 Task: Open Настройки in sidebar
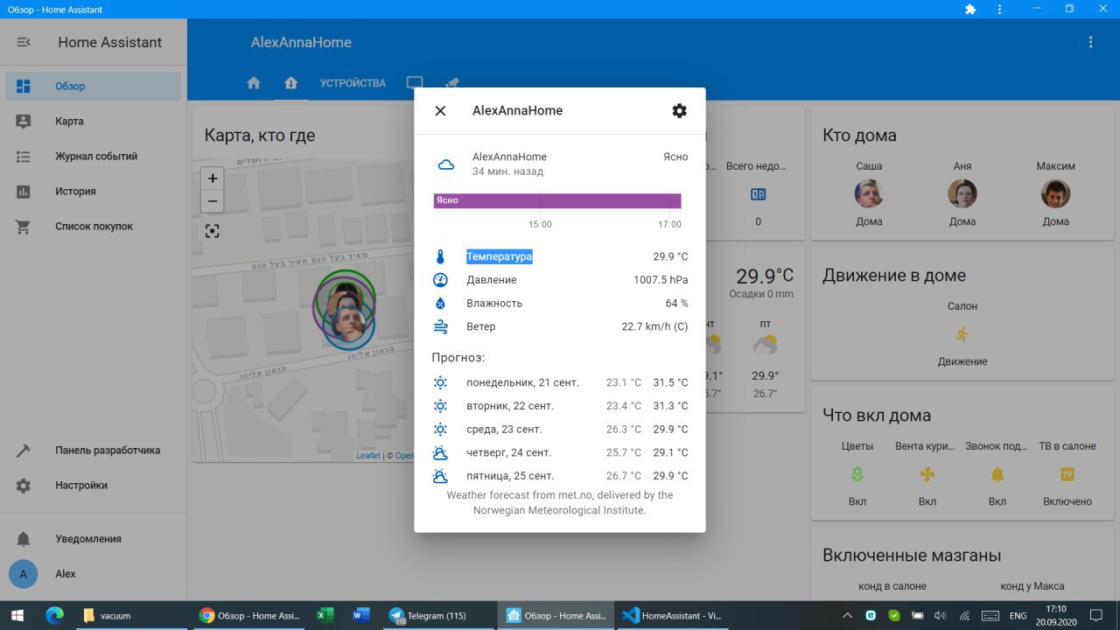[94, 485]
